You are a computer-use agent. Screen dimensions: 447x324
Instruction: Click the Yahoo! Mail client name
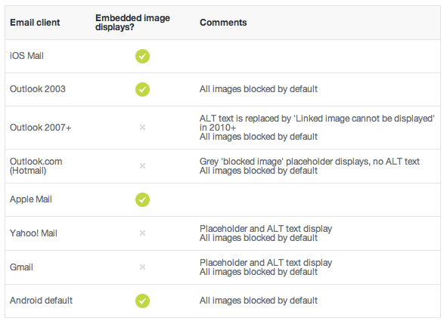(33, 233)
